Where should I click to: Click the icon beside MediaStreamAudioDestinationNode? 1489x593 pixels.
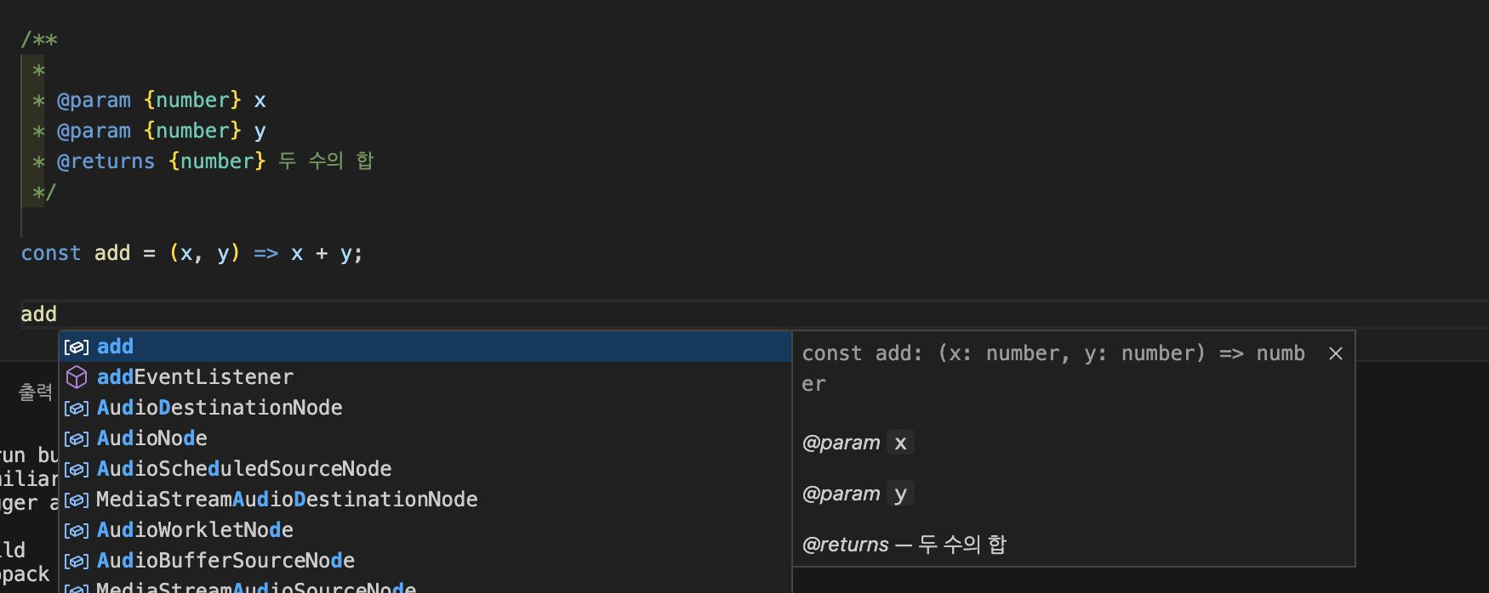pos(77,500)
